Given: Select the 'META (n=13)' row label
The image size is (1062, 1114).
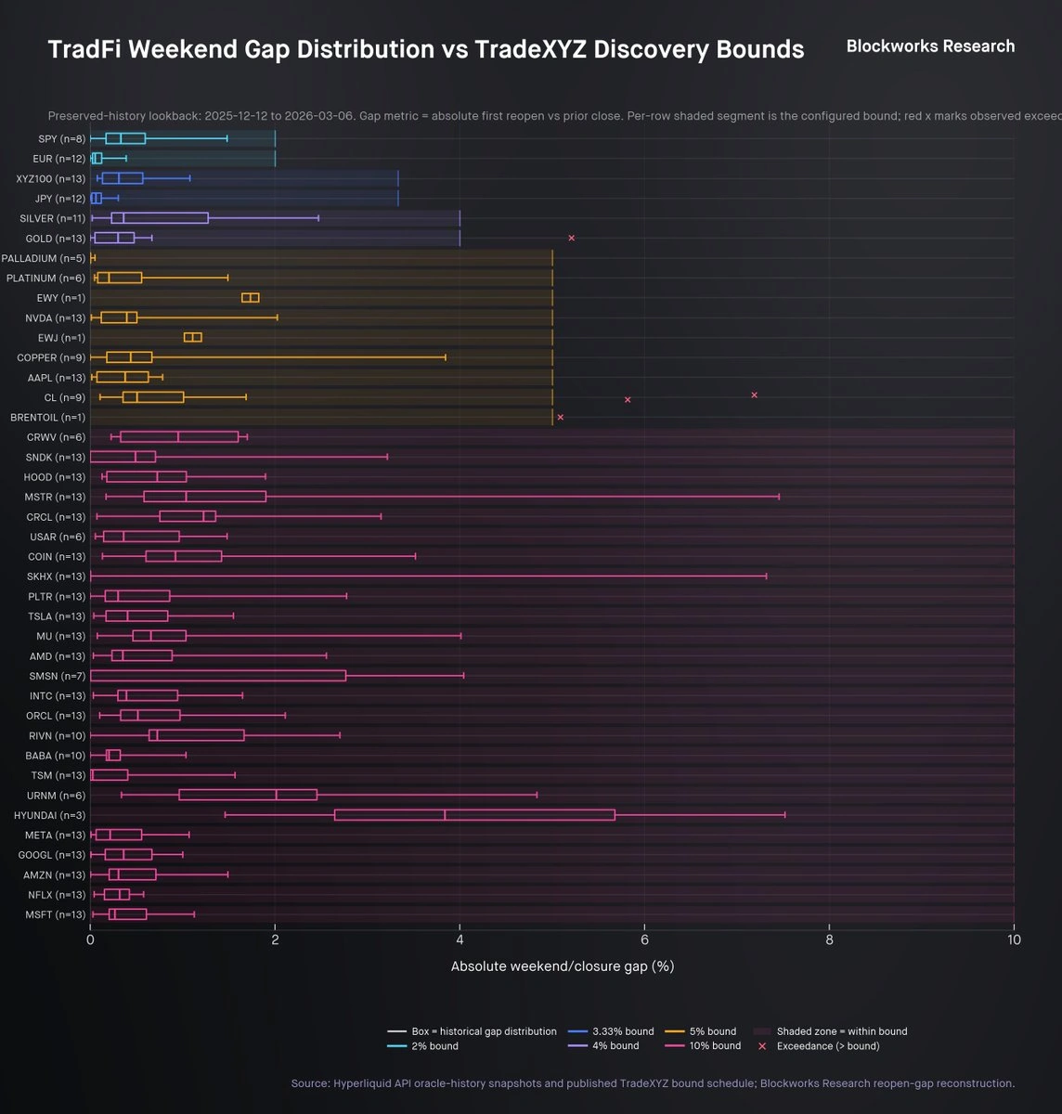Looking at the screenshot, I should 56,835.
